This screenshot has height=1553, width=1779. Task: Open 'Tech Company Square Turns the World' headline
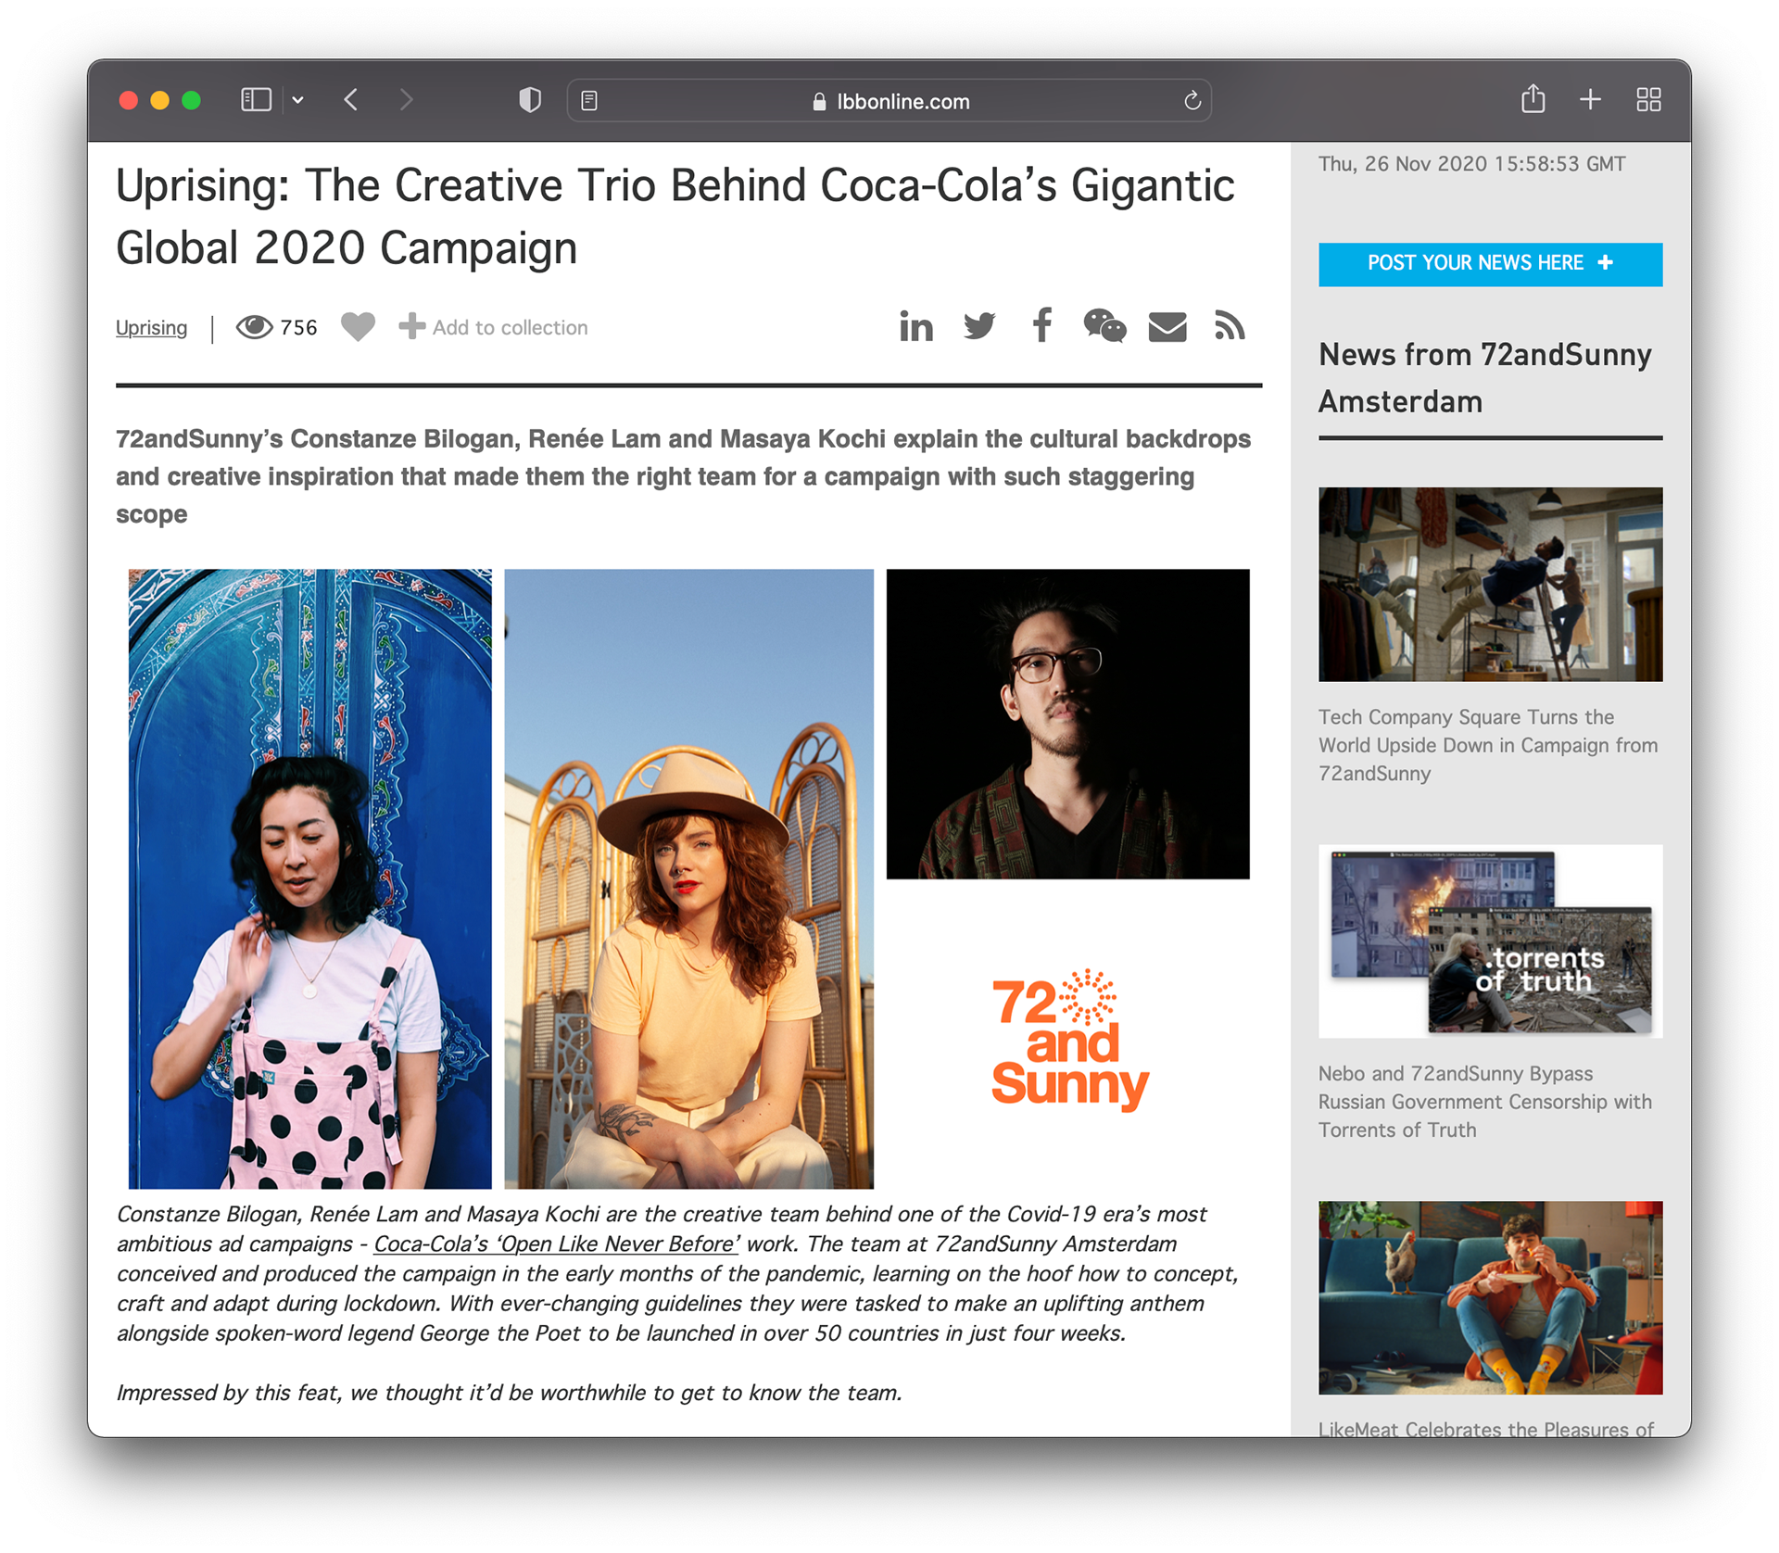[x=1488, y=745]
